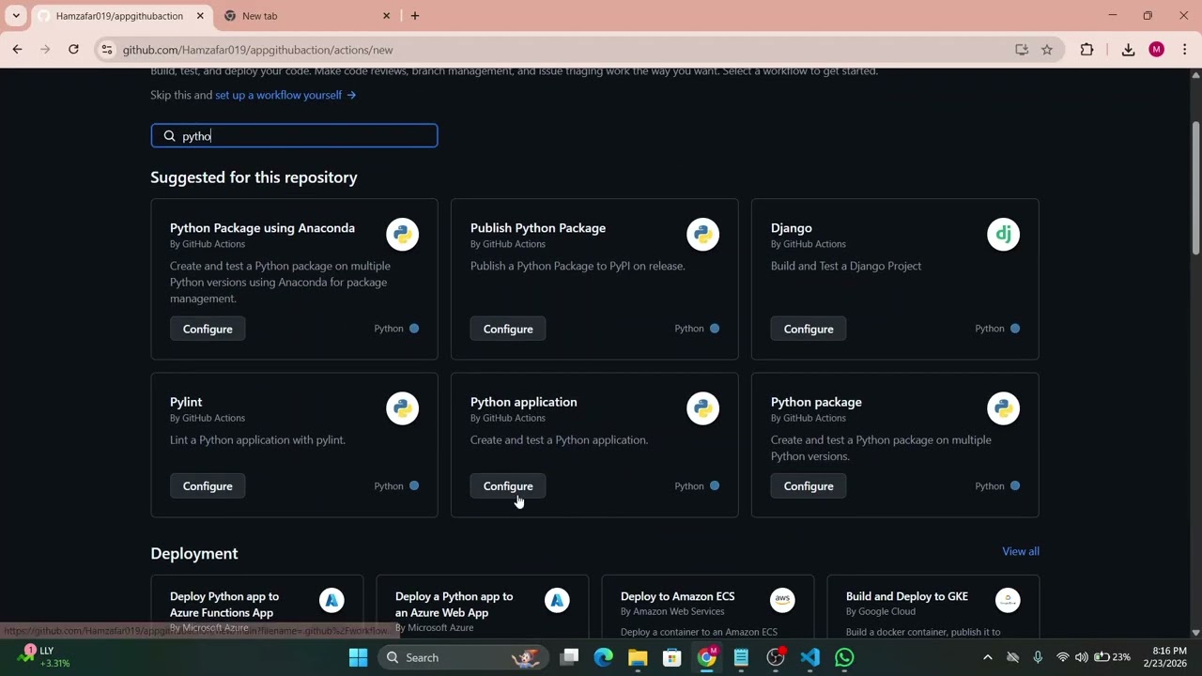Reload the page with the refresh icon
Viewport: 1202px width, 676px height.
[x=73, y=50]
